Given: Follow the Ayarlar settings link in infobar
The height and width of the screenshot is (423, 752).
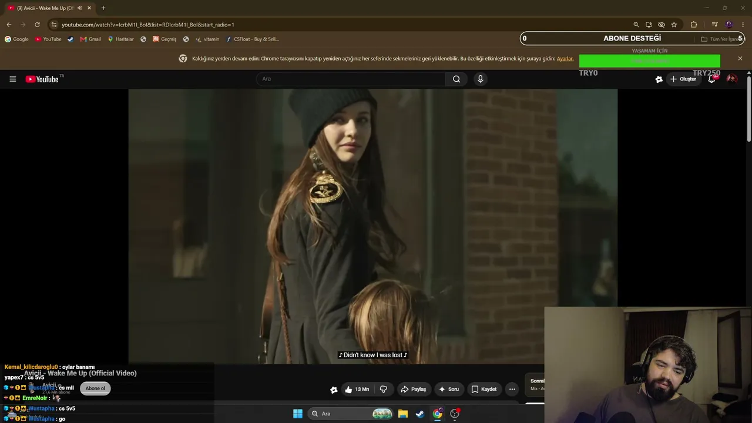Looking at the screenshot, I should pyautogui.click(x=565, y=59).
